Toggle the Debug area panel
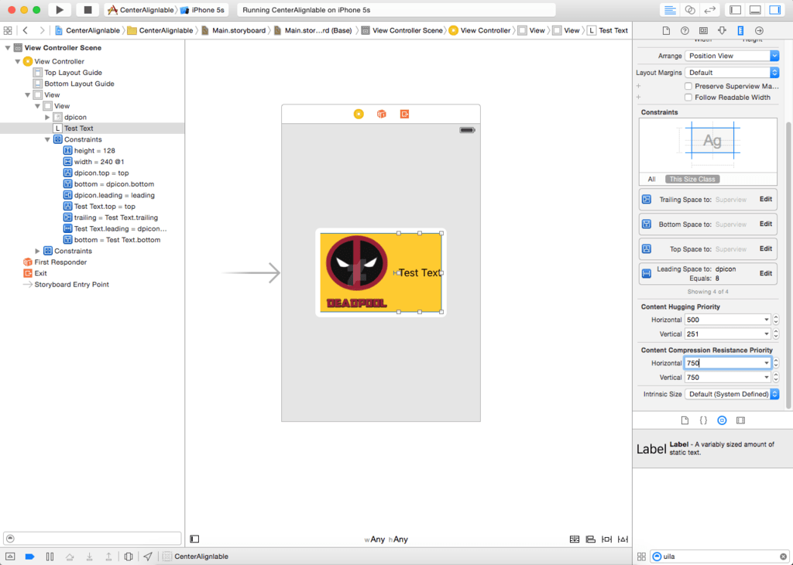Screen dimensions: 793x565 click(755, 10)
